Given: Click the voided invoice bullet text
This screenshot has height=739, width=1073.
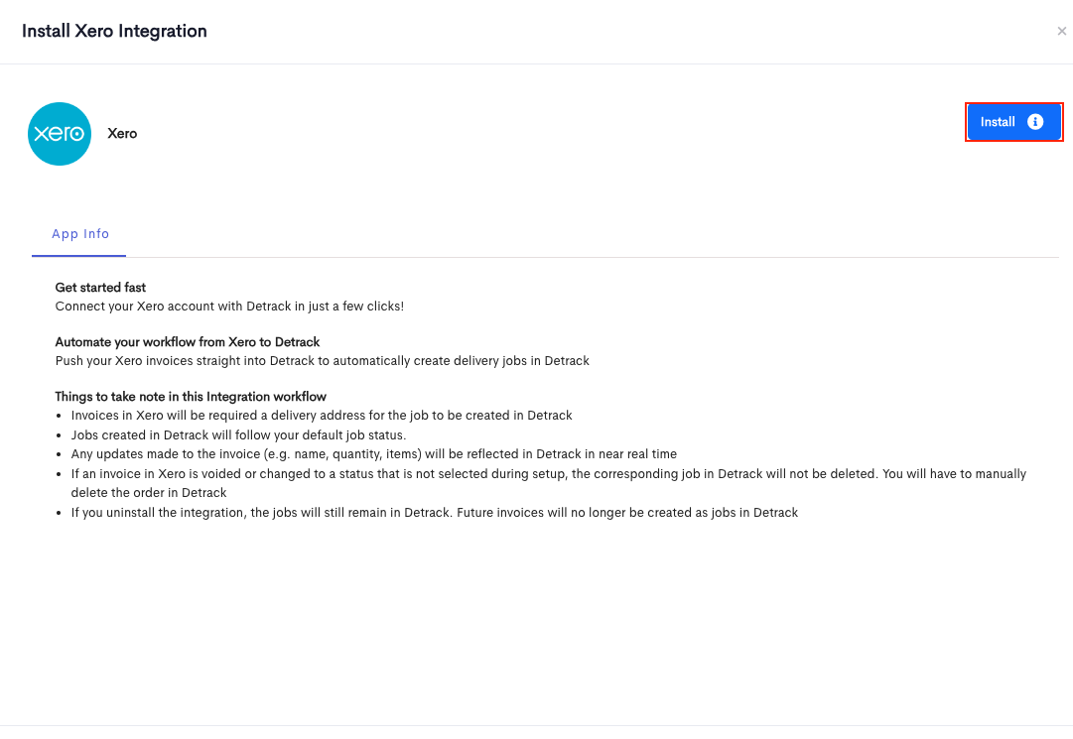Looking at the screenshot, I should point(548,474).
